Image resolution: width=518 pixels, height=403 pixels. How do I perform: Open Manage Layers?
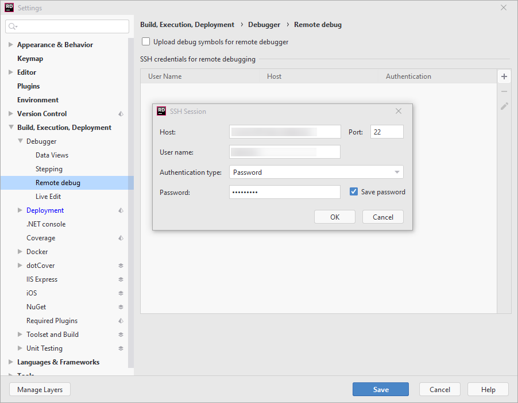(x=39, y=389)
